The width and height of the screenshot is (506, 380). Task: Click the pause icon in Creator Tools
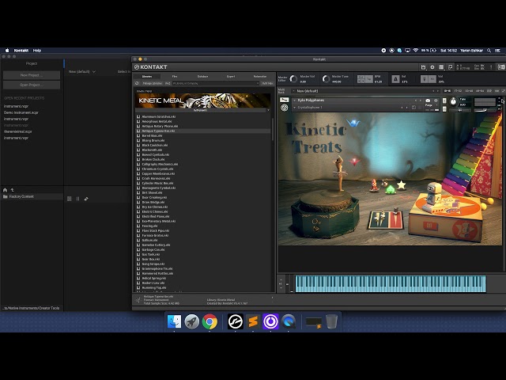pos(77,199)
